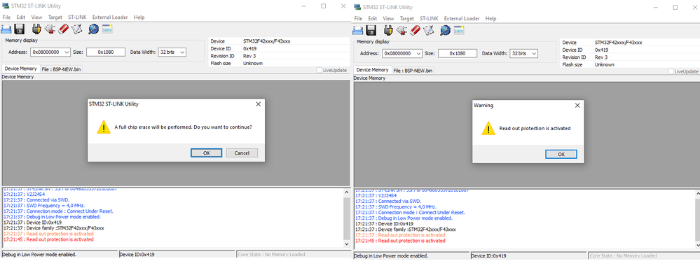700x261 pixels.
Task: Select Device Memory tab in left window
Action: pos(20,69)
